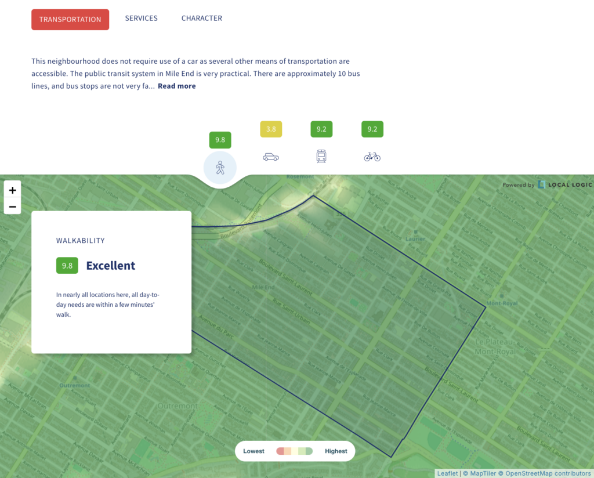Select the public transit train icon

[x=321, y=156]
